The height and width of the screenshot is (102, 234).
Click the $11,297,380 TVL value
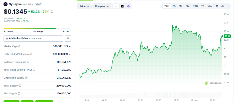coord(64,70)
